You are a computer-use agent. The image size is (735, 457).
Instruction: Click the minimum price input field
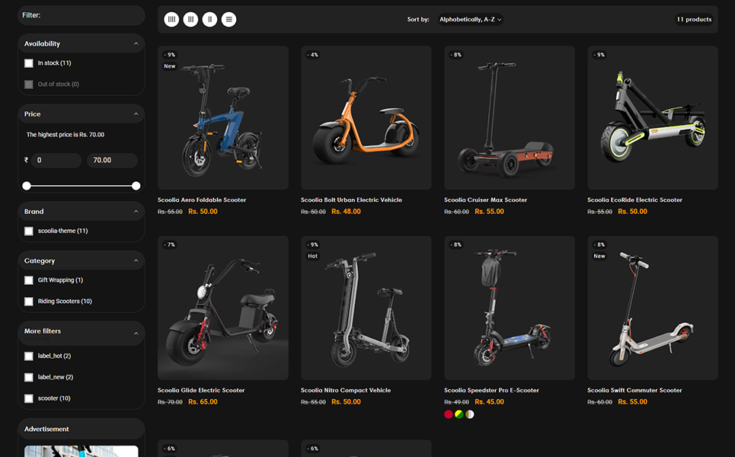click(56, 161)
